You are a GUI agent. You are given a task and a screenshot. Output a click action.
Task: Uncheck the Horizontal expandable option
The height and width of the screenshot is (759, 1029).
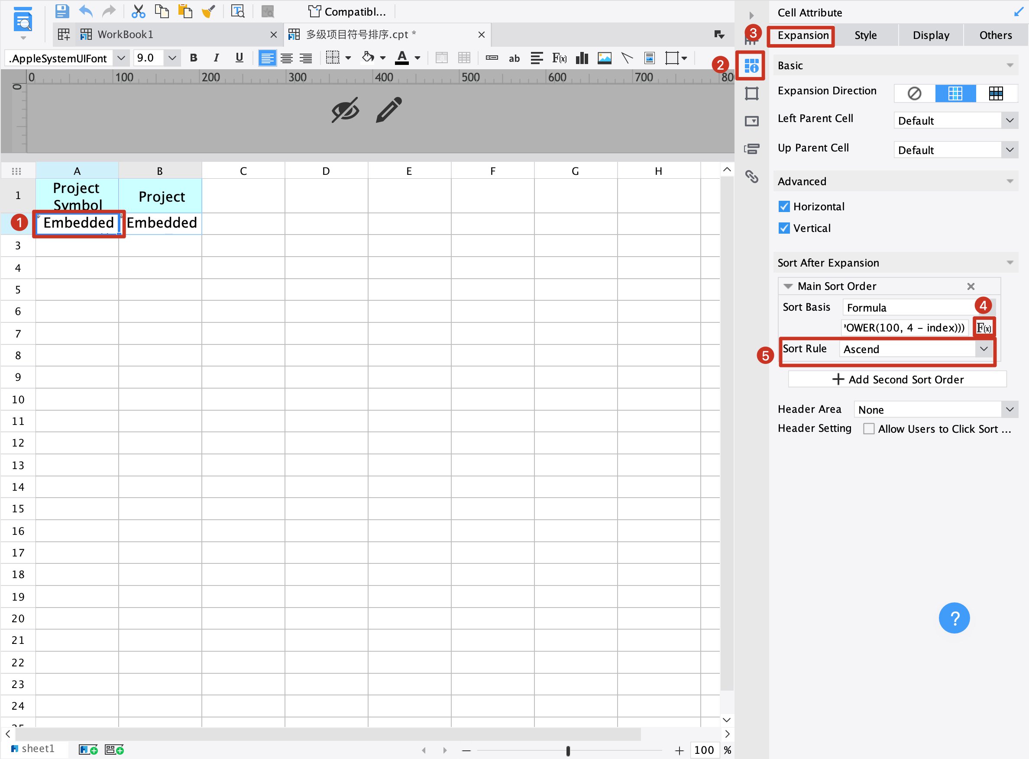784,206
